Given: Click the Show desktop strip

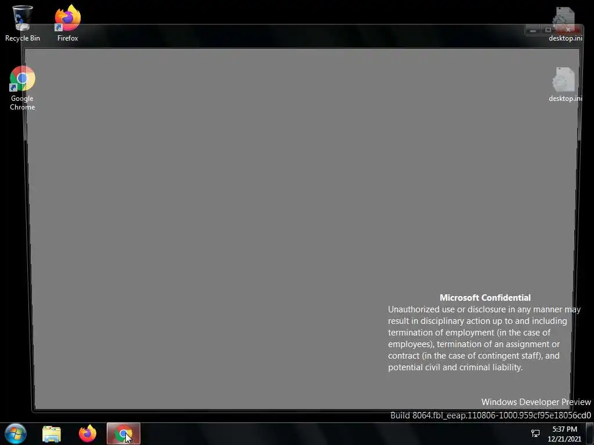Looking at the screenshot, I should tap(590, 433).
